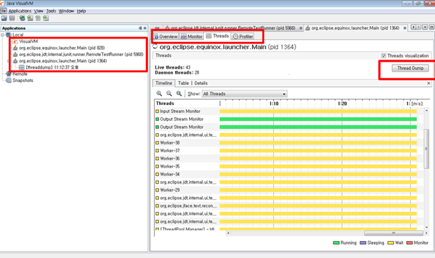Open the View menu

[x=39, y=11]
